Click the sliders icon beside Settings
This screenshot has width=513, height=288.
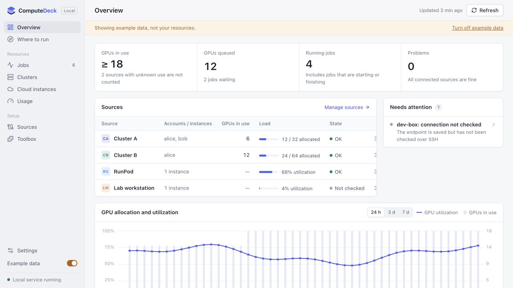(10, 250)
